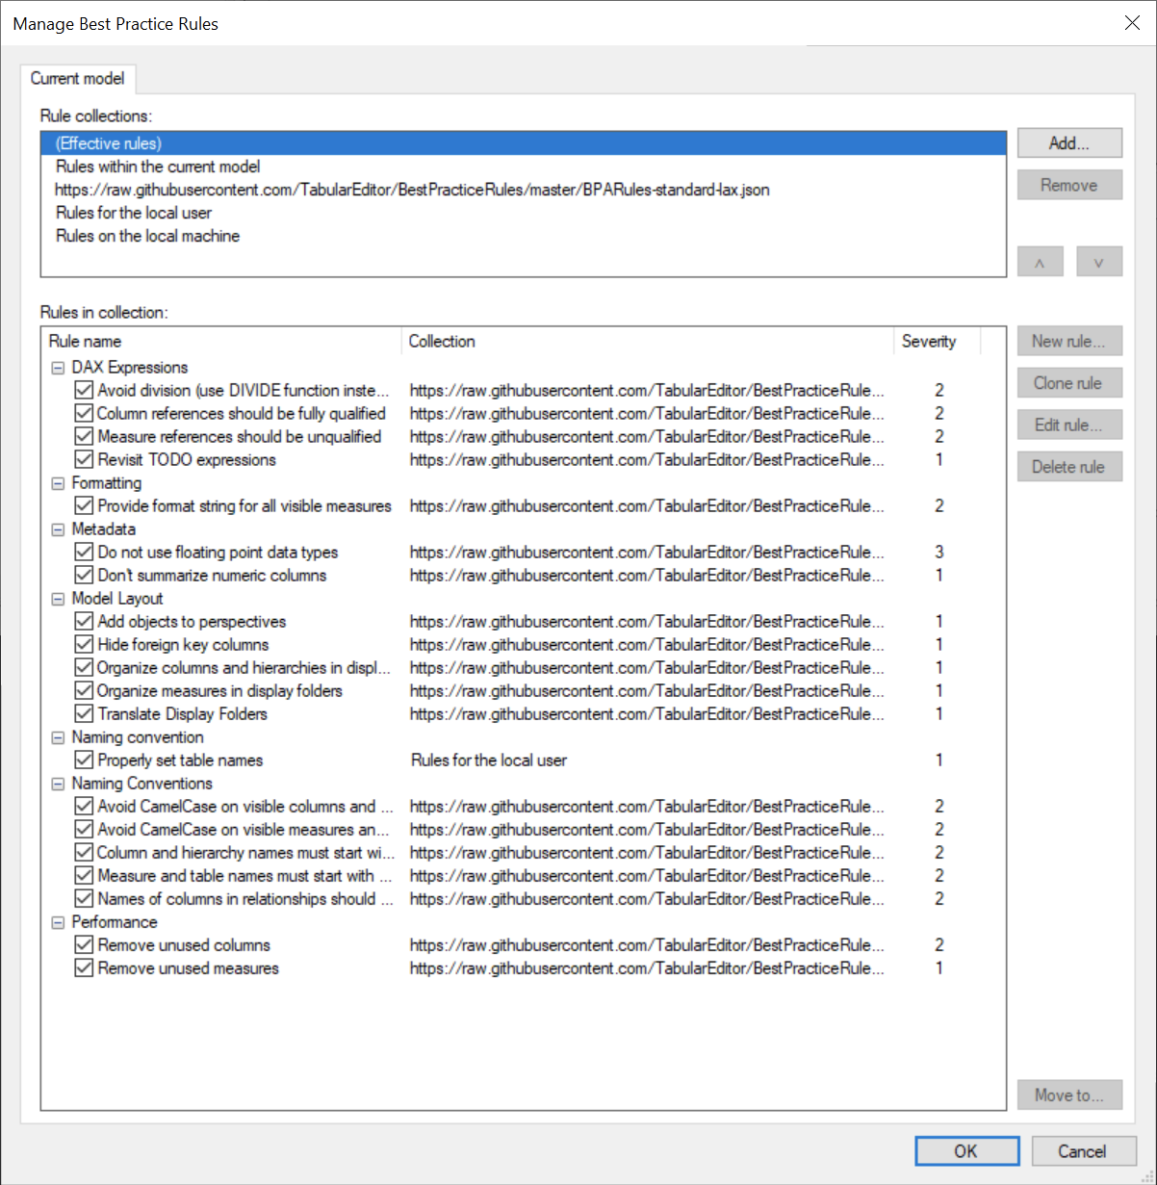
Task: Collapse the Metadata rule group
Action: tap(58, 528)
